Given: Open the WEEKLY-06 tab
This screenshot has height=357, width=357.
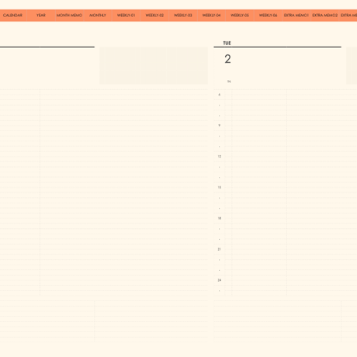Looking at the screenshot, I should (269, 16).
